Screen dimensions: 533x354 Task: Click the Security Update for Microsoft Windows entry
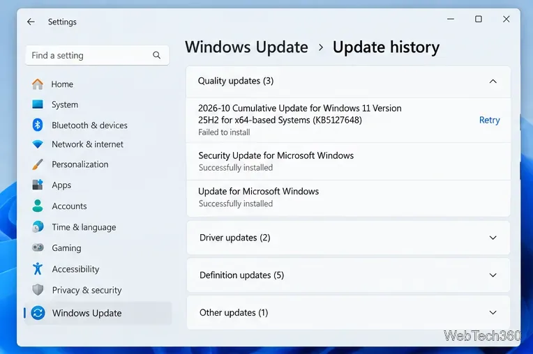(x=348, y=161)
